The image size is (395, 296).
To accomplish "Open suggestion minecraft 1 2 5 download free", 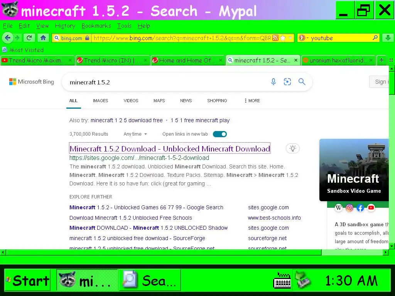I will pos(127,120).
